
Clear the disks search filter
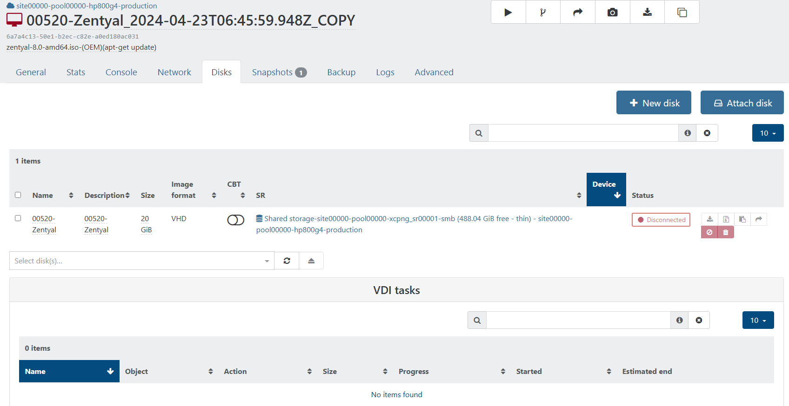(x=707, y=133)
